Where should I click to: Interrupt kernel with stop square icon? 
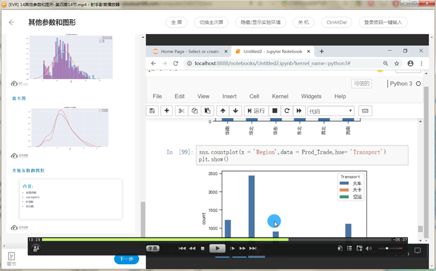coord(275,111)
